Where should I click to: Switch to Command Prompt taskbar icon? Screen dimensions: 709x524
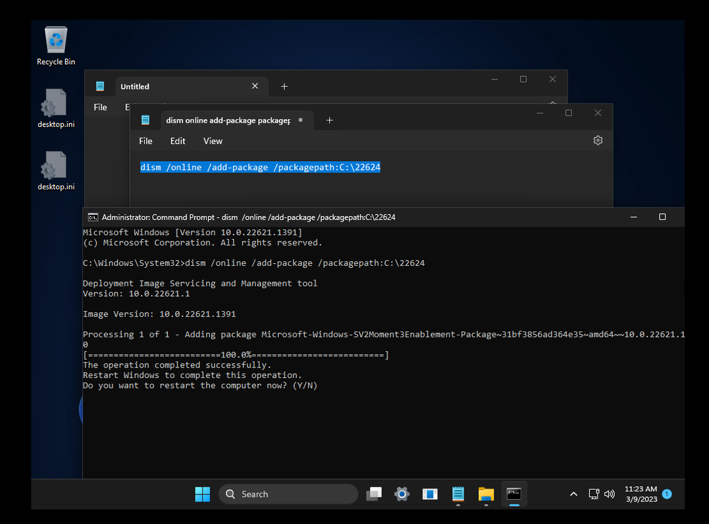point(514,494)
